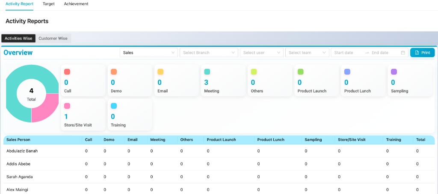
Task: Click the Demo column header
Action: click(109, 140)
